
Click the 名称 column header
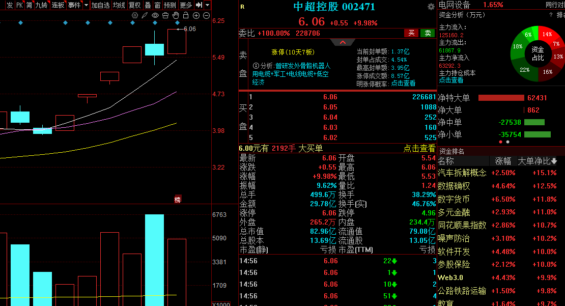coord(446,161)
